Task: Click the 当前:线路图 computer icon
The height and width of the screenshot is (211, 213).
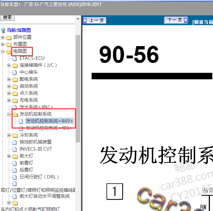Action: point(3,30)
